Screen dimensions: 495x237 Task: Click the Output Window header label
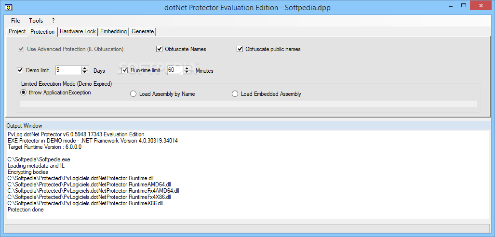[x=24, y=126]
